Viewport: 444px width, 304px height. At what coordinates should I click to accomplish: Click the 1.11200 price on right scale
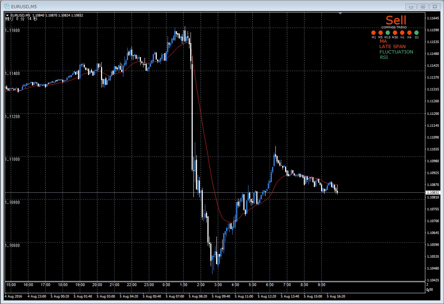432,113
